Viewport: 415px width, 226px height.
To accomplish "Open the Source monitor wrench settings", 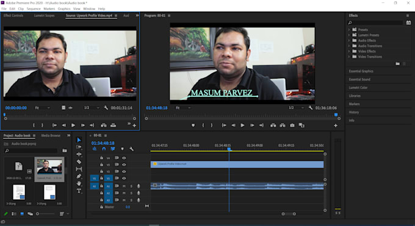I will pos(106,108).
